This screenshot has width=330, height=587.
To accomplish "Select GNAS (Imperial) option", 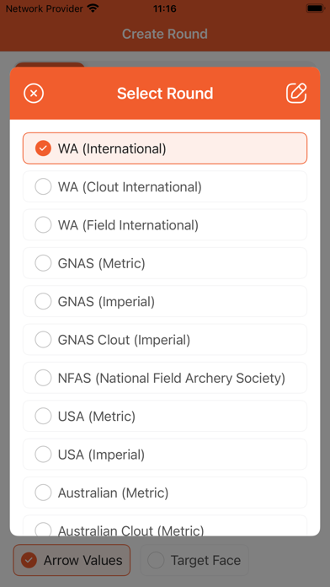I will coord(165,301).
